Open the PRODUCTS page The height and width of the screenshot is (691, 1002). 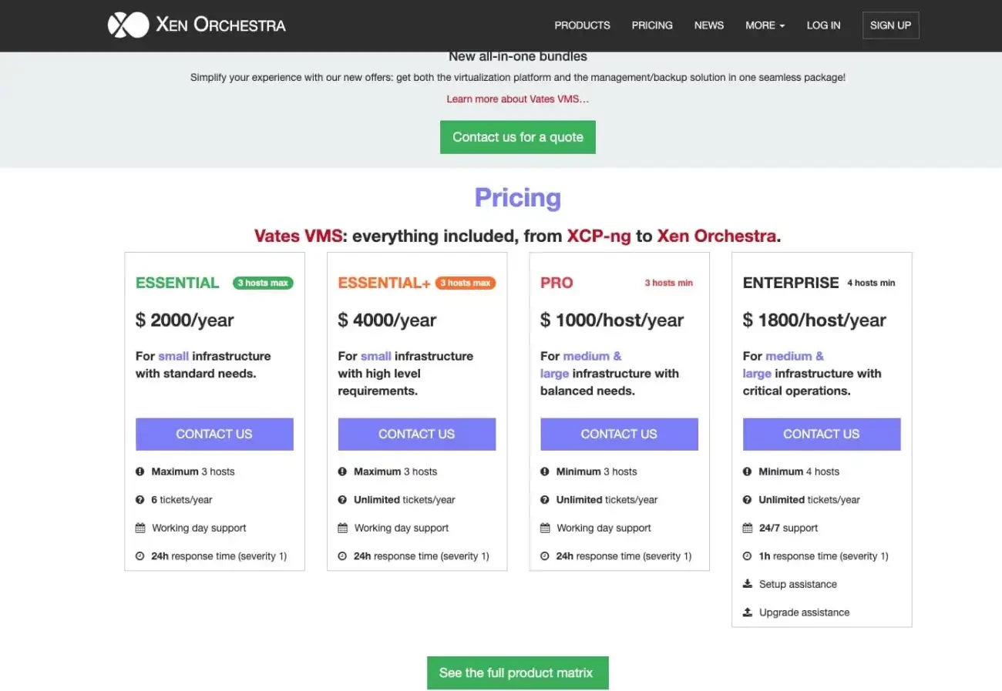[583, 25]
